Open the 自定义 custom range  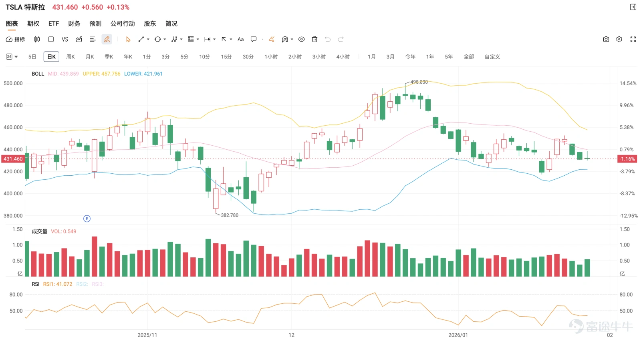(492, 57)
